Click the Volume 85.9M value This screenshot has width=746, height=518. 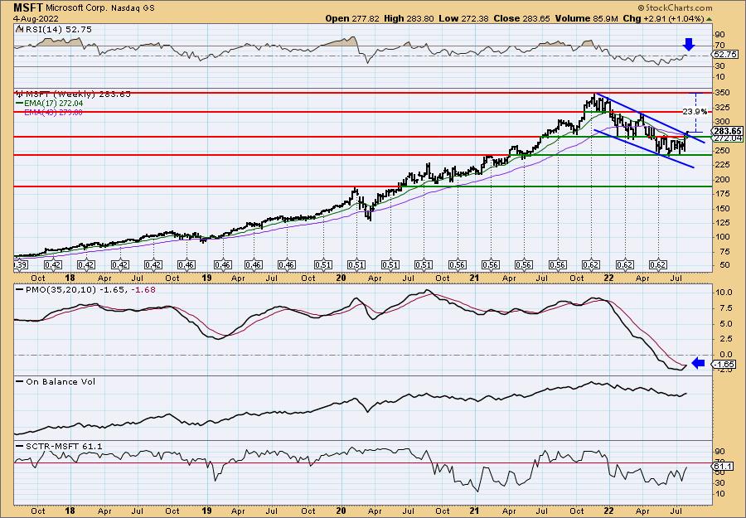(586, 18)
